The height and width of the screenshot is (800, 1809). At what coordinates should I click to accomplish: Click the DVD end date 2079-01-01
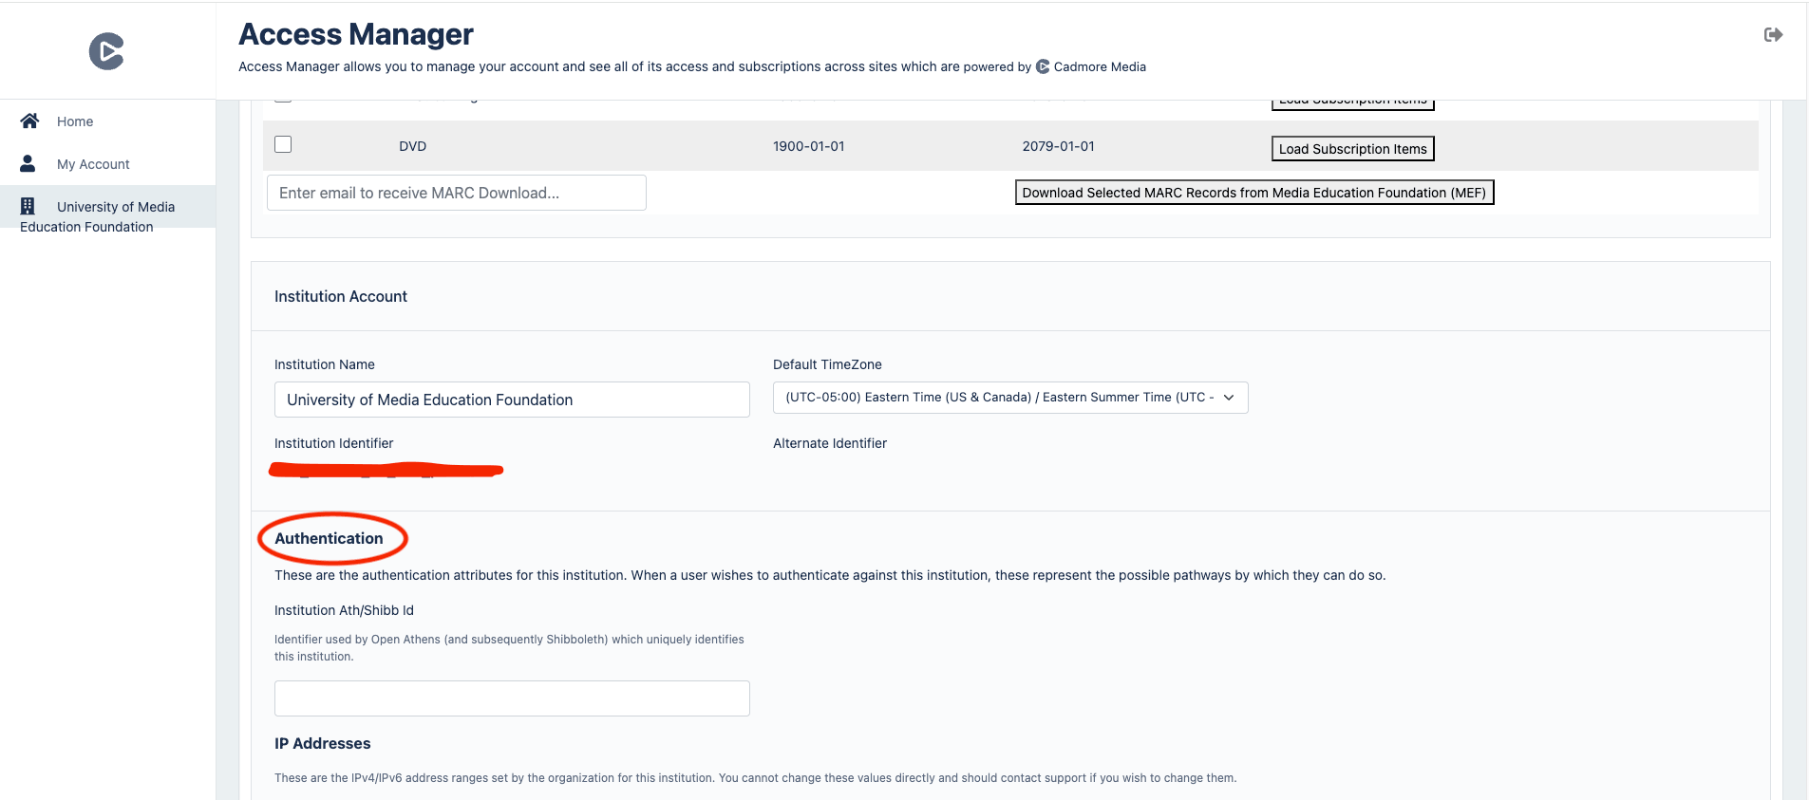pyautogui.click(x=1058, y=146)
